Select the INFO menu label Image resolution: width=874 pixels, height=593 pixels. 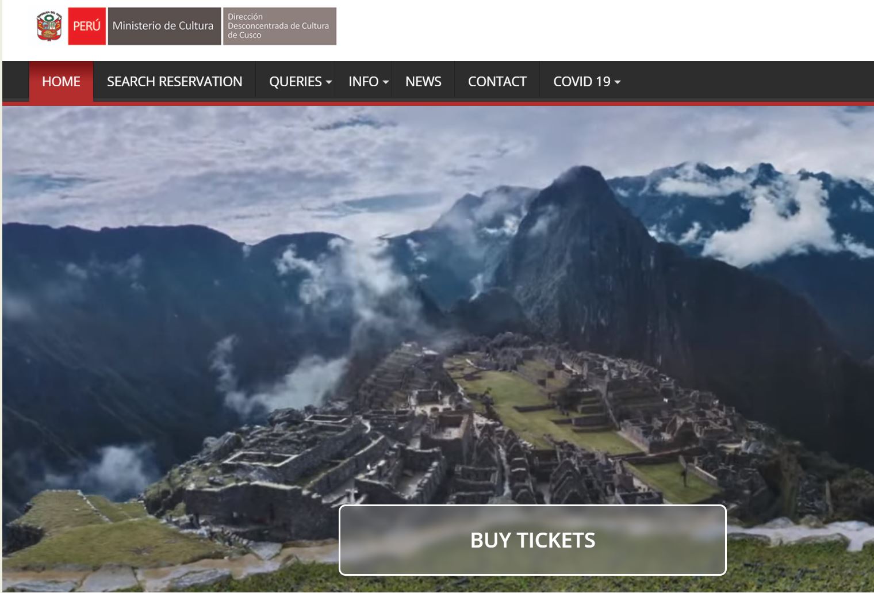pyautogui.click(x=363, y=82)
